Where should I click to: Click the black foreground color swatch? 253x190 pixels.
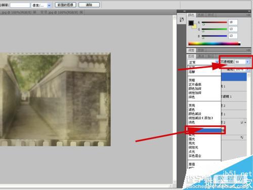[x=191, y=23]
